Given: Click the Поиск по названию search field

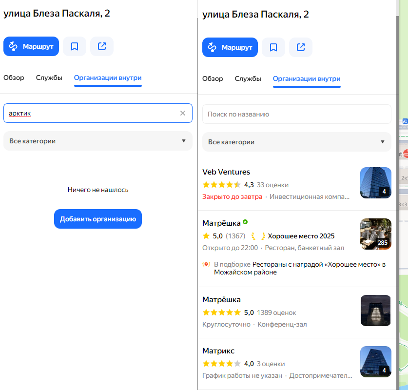Looking at the screenshot, I should click(x=296, y=114).
